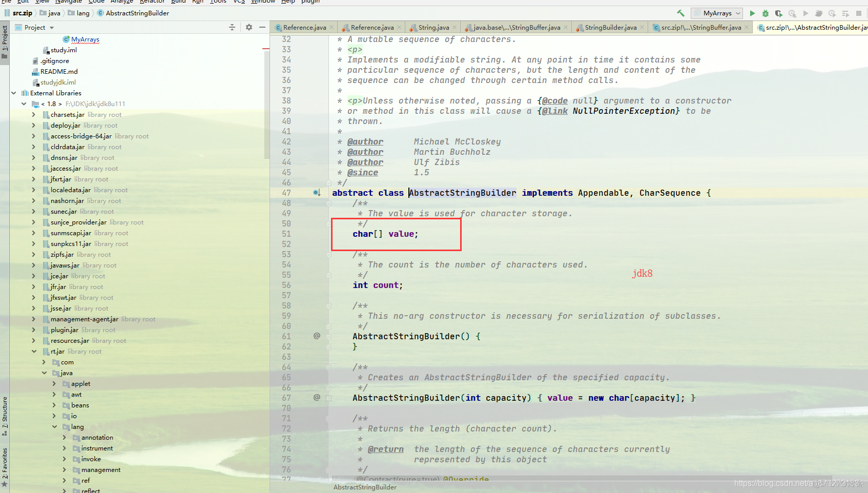
Task: Open the 7: Structure tool window stripe
Action: [5, 416]
